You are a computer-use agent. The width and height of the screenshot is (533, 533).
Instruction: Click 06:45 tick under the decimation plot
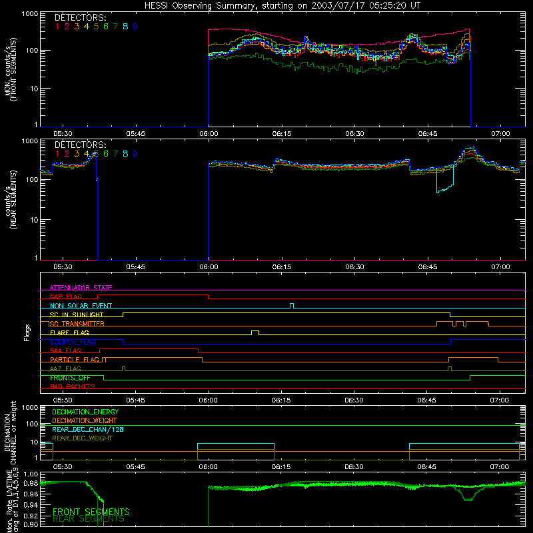(426, 467)
